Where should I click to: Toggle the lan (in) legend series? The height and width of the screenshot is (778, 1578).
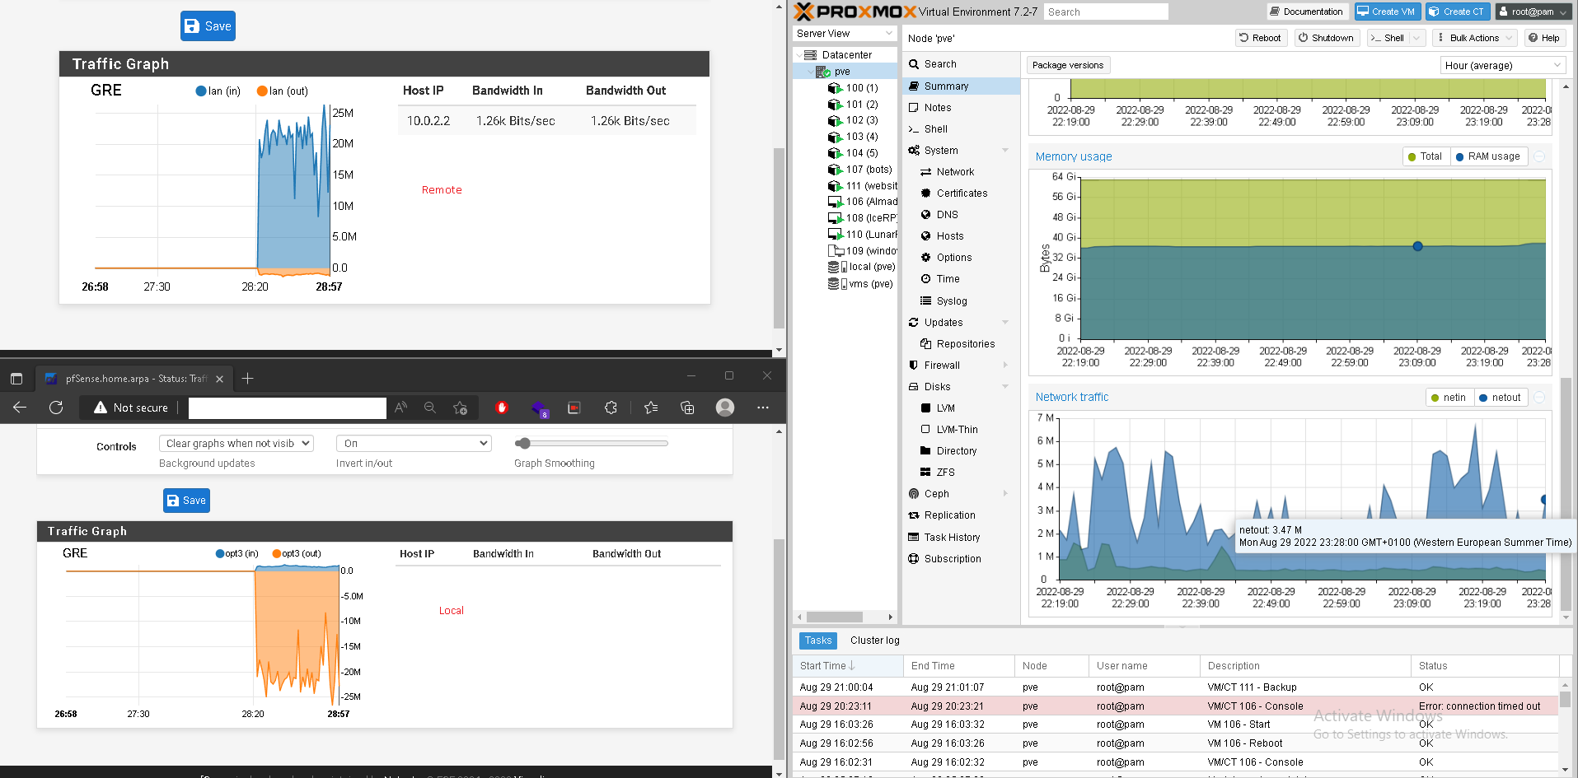coord(218,91)
